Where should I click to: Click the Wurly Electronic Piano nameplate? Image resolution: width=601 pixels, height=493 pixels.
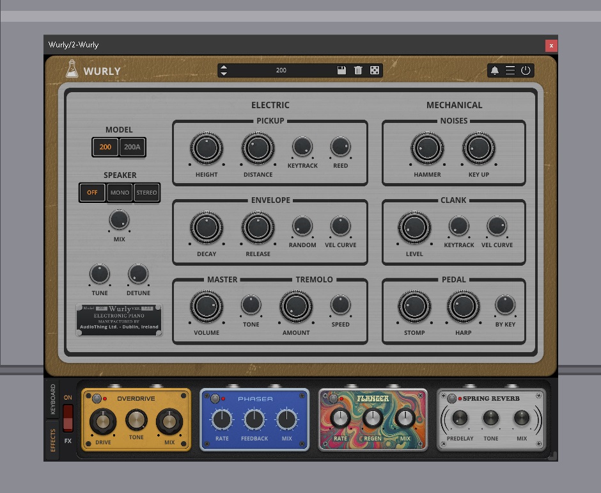pyautogui.click(x=119, y=320)
